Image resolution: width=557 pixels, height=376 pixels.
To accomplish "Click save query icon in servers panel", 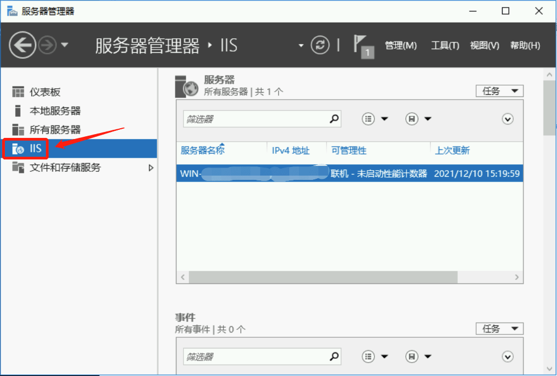I will (x=412, y=119).
